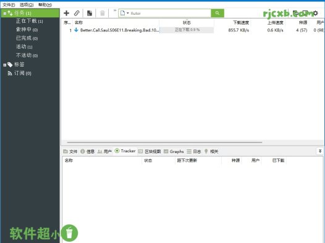Click the remove torrent trash icon
Viewport: 325px width, 243px height.
pyautogui.click(x=103, y=13)
